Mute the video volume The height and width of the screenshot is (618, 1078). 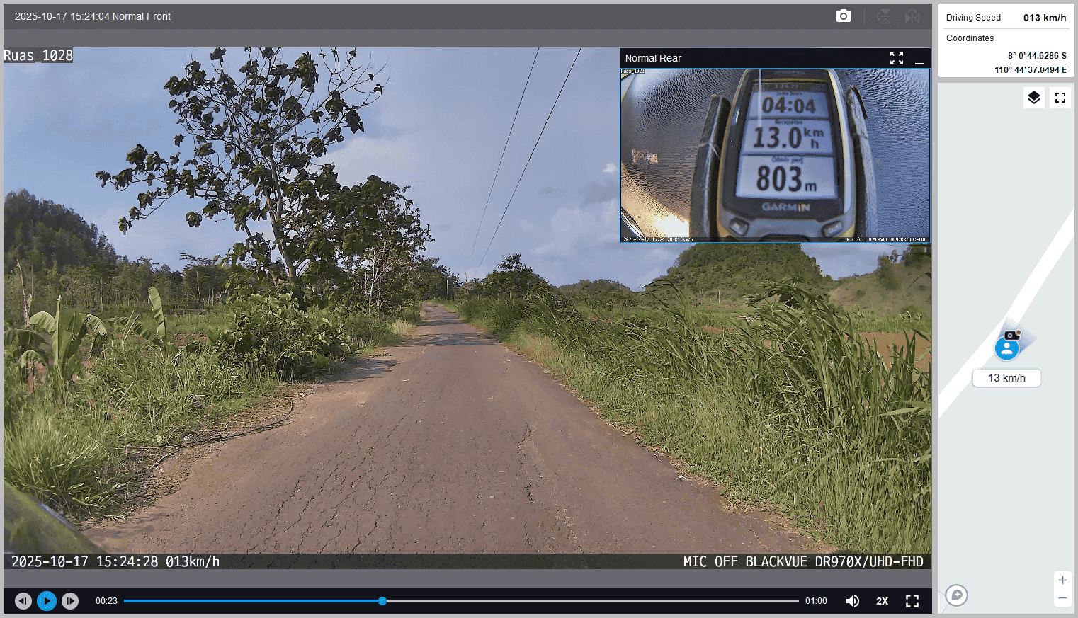coord(853,601)
